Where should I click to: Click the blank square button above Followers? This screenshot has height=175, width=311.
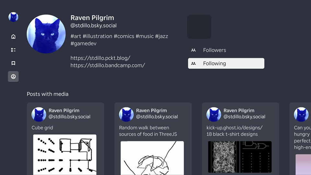tap(199, 27)
